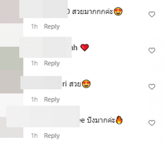Open blurred username before the red heart
This screenshot has width=165, height=146.
tap(46, 47)
